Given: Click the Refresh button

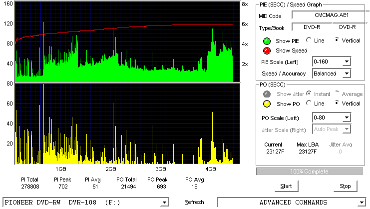Looking at the screenshot, I should click(x=194, y=202).
